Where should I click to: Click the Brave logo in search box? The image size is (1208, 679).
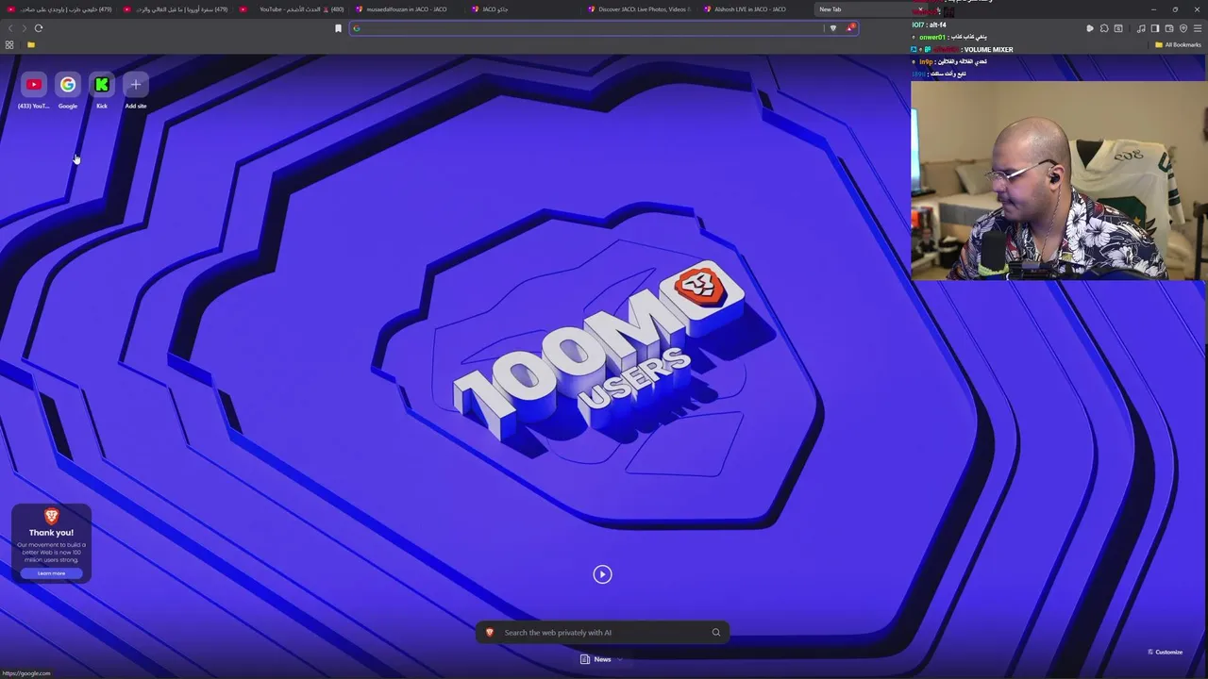489,633
